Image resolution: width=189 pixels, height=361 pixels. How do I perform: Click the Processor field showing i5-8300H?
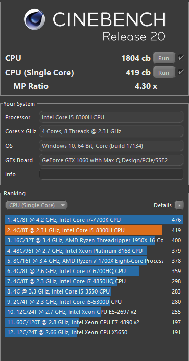tap(111, 117)
